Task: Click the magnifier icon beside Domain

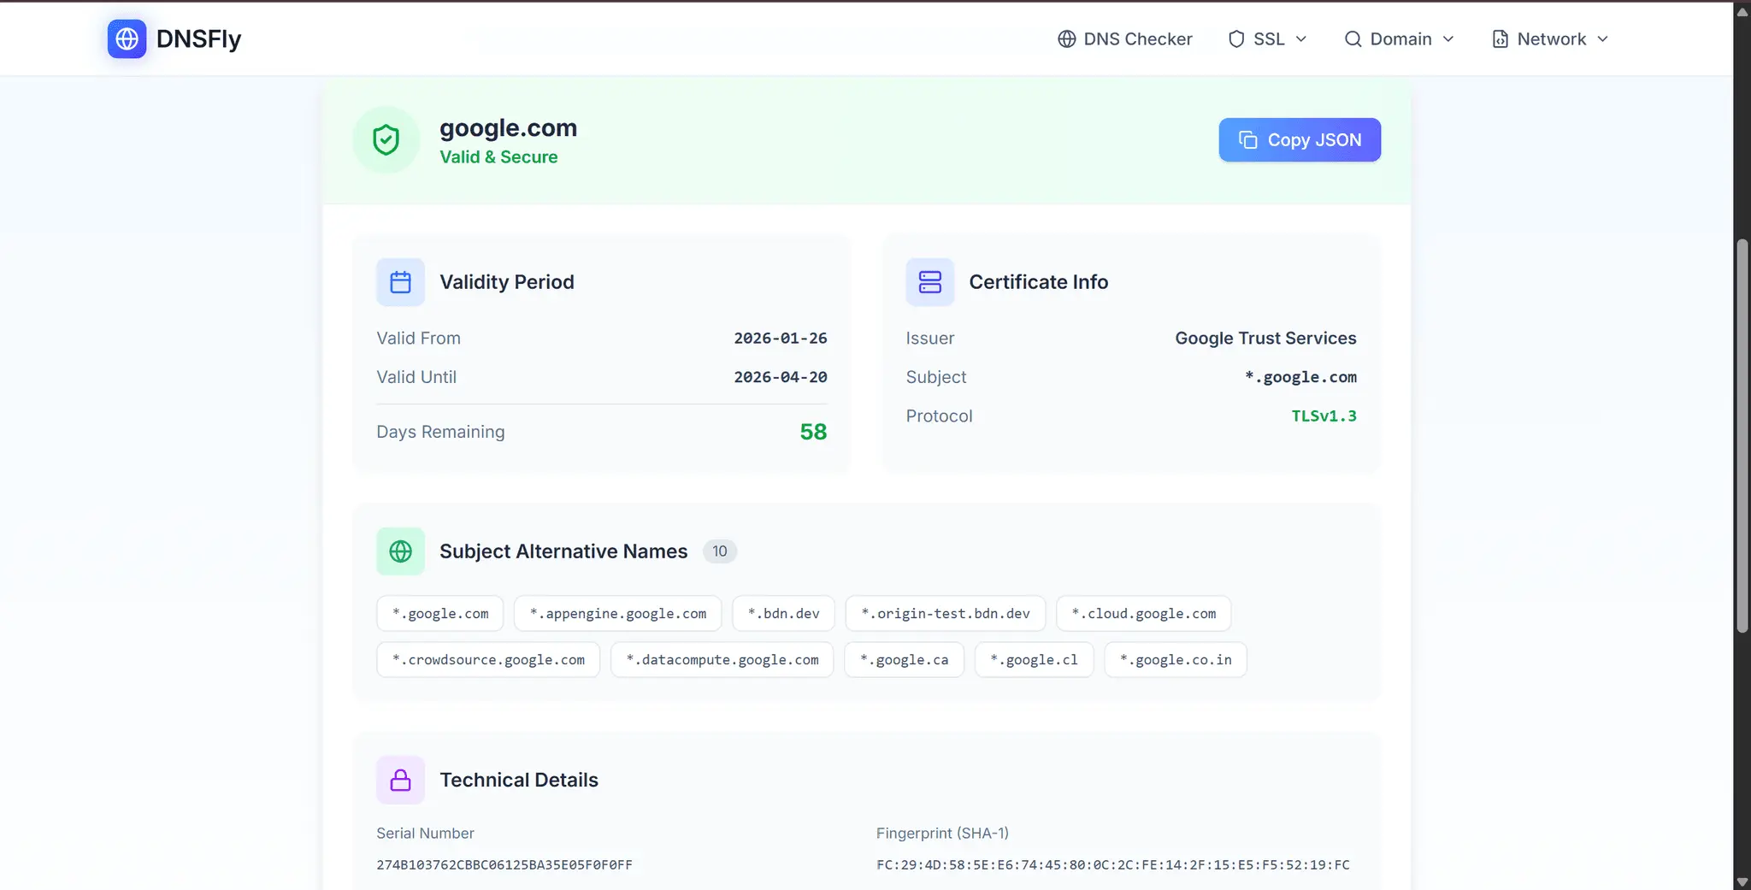Action: pos(1353,38)
